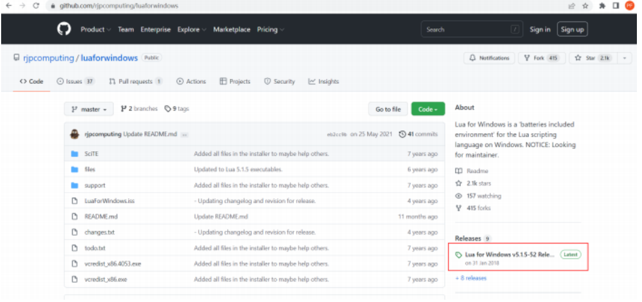Click into the GitHub Search field
The height and width of the screenshot is (302, 642).
[472, 29]
